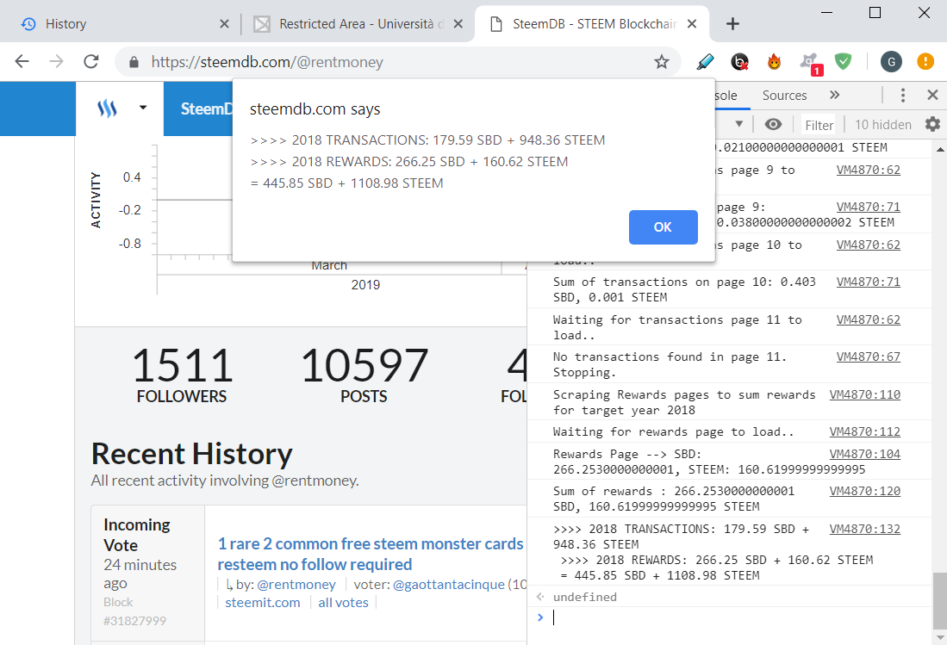The width and height of the screenshot is (947, 645).
Task: Click the reload page icon
Action: tap(91, 61)
